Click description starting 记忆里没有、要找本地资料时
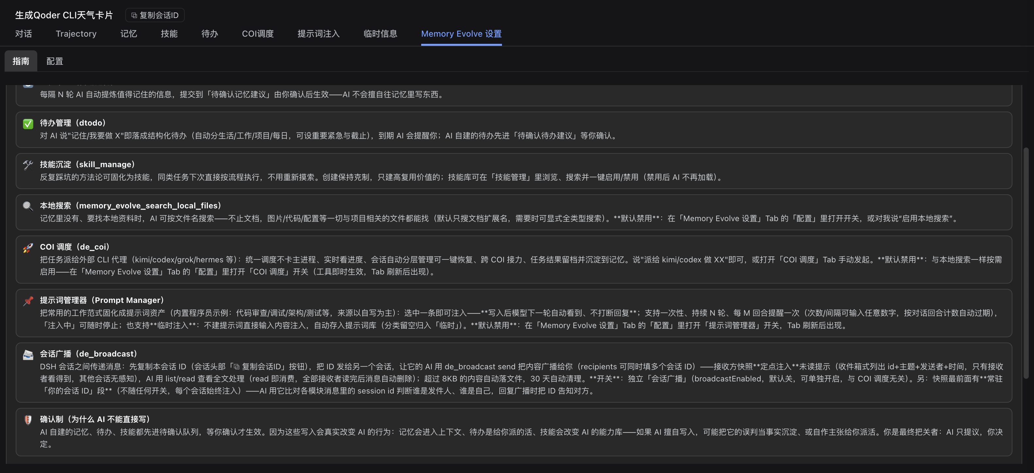The image size is (1034, 473). (500, 219)
